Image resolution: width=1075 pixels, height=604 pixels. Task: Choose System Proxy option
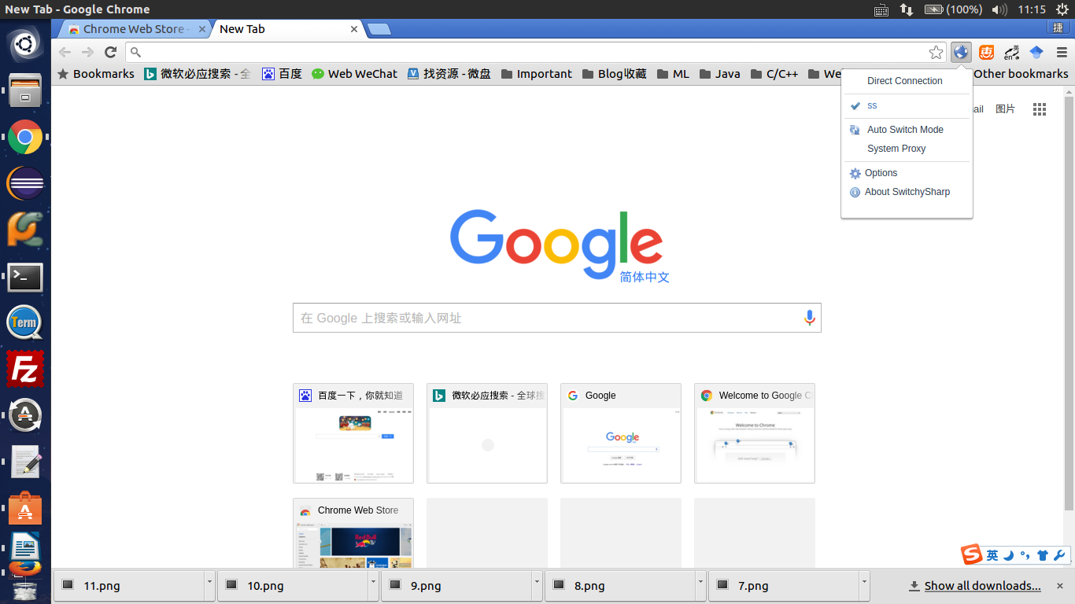(907, 149)
